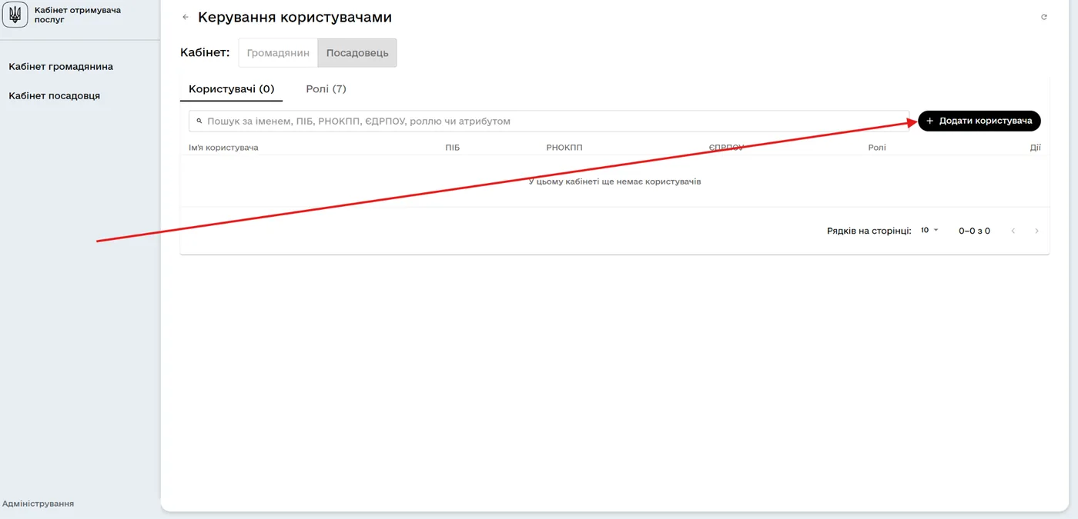Open Кабінет посадовця in sidebar

coord(55,96)
